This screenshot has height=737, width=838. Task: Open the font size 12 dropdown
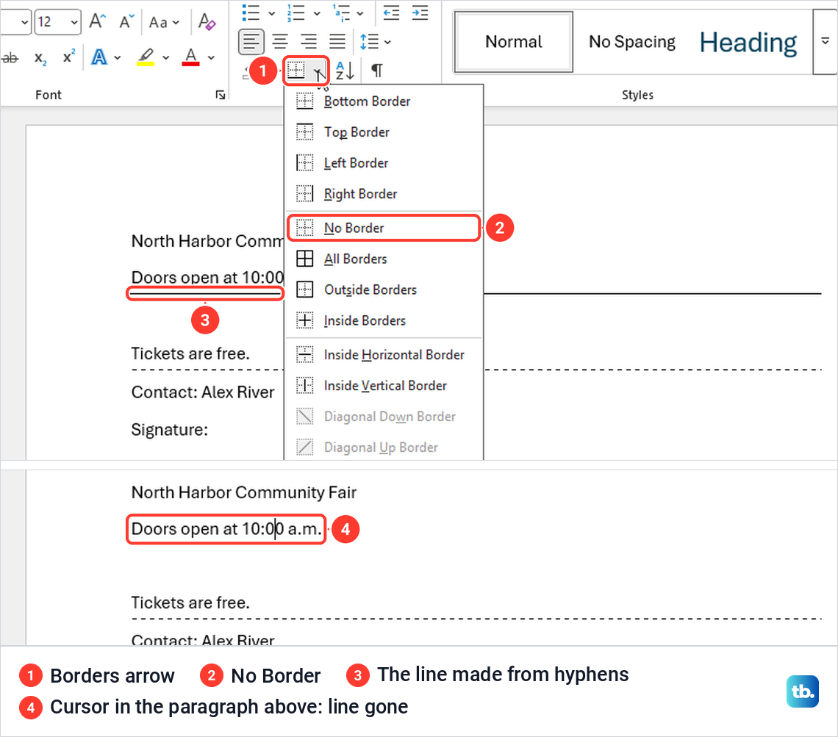[x=74, y=23]
